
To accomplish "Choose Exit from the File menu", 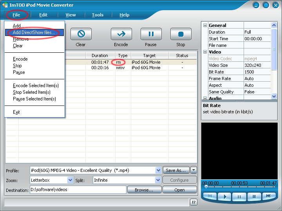I will point(34,112).
